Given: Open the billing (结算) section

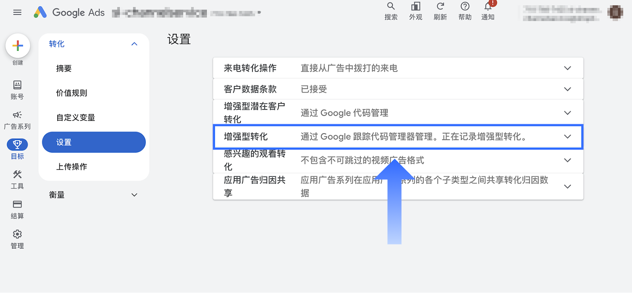Looking at the screenshot, I should click(17, 210).
